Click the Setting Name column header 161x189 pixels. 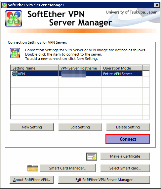[34, 68]
